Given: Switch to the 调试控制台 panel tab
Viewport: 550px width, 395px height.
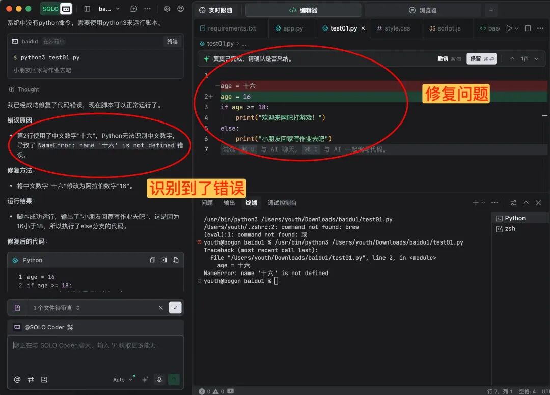Looking at the screenshot, I should click(x=282, y=203).
